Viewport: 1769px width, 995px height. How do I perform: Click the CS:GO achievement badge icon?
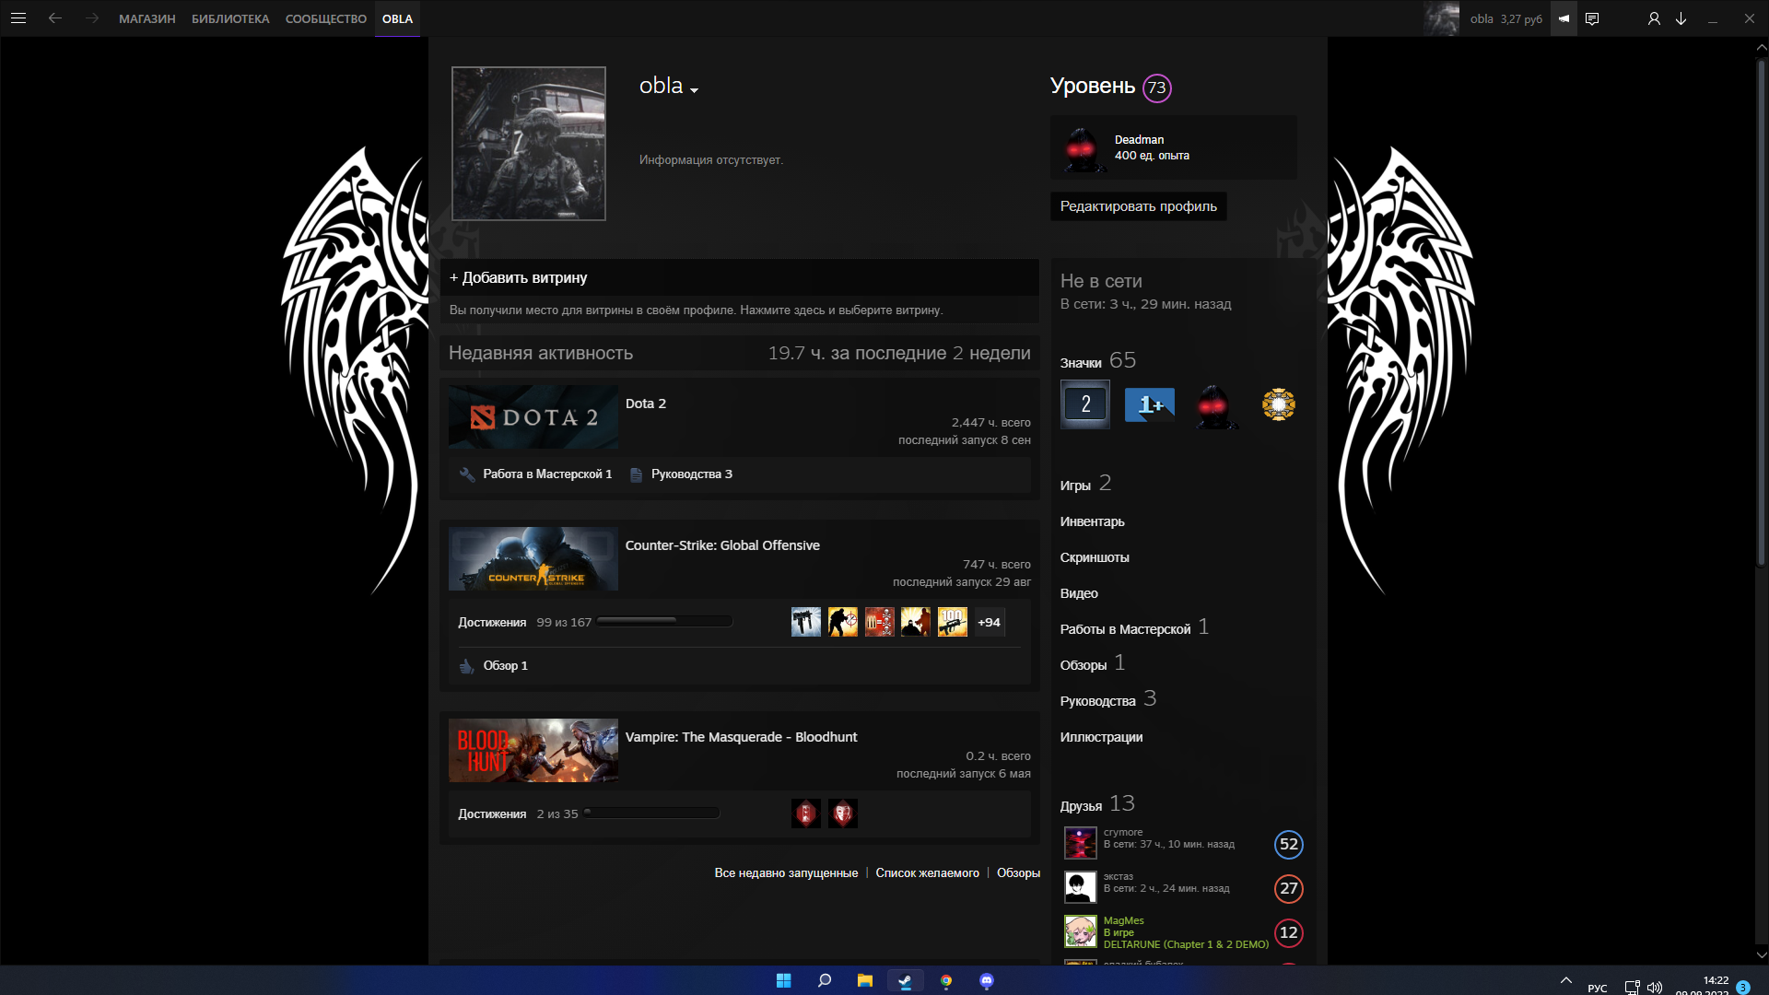point(804,621)
